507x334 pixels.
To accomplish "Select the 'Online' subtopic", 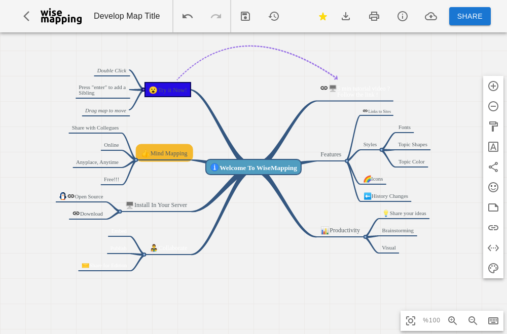I will tap(112, 145).
